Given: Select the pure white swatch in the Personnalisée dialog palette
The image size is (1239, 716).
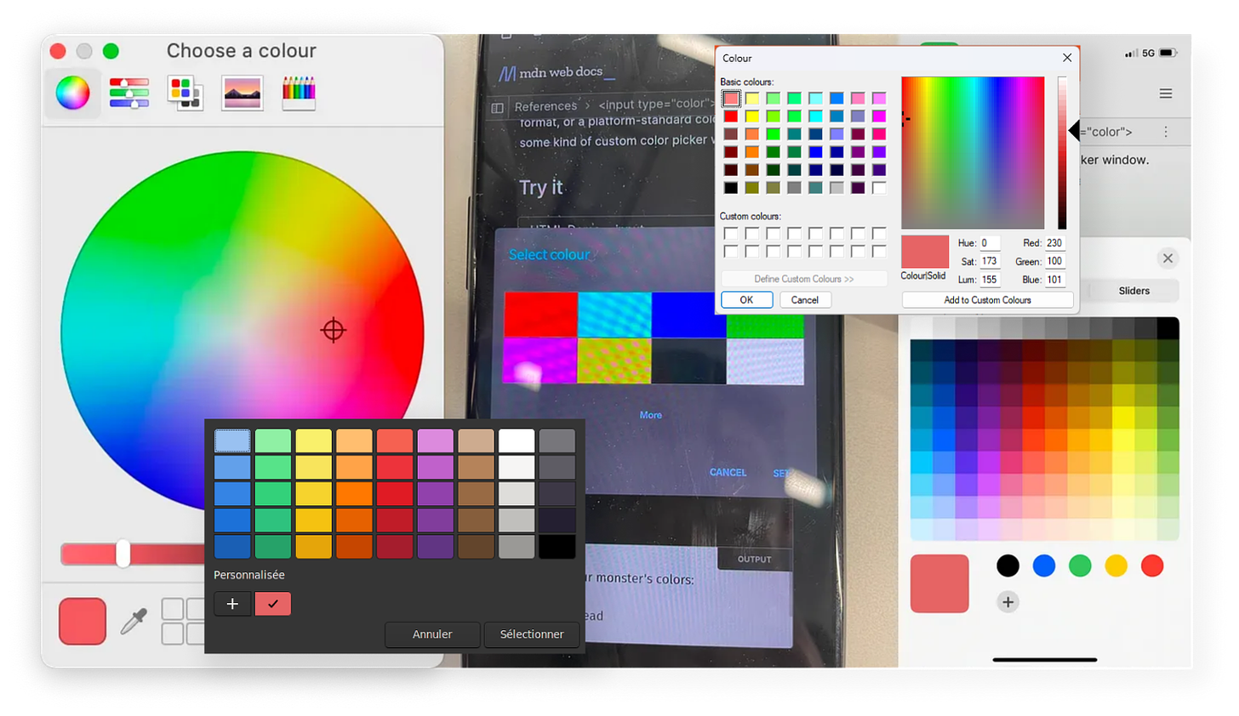Looking at the screenshot, I should coord(517,440).
